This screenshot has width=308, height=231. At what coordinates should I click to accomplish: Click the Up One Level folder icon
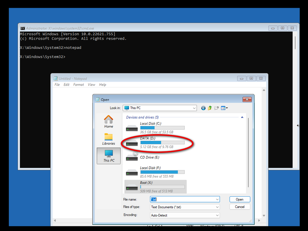(x=210, y=108)
